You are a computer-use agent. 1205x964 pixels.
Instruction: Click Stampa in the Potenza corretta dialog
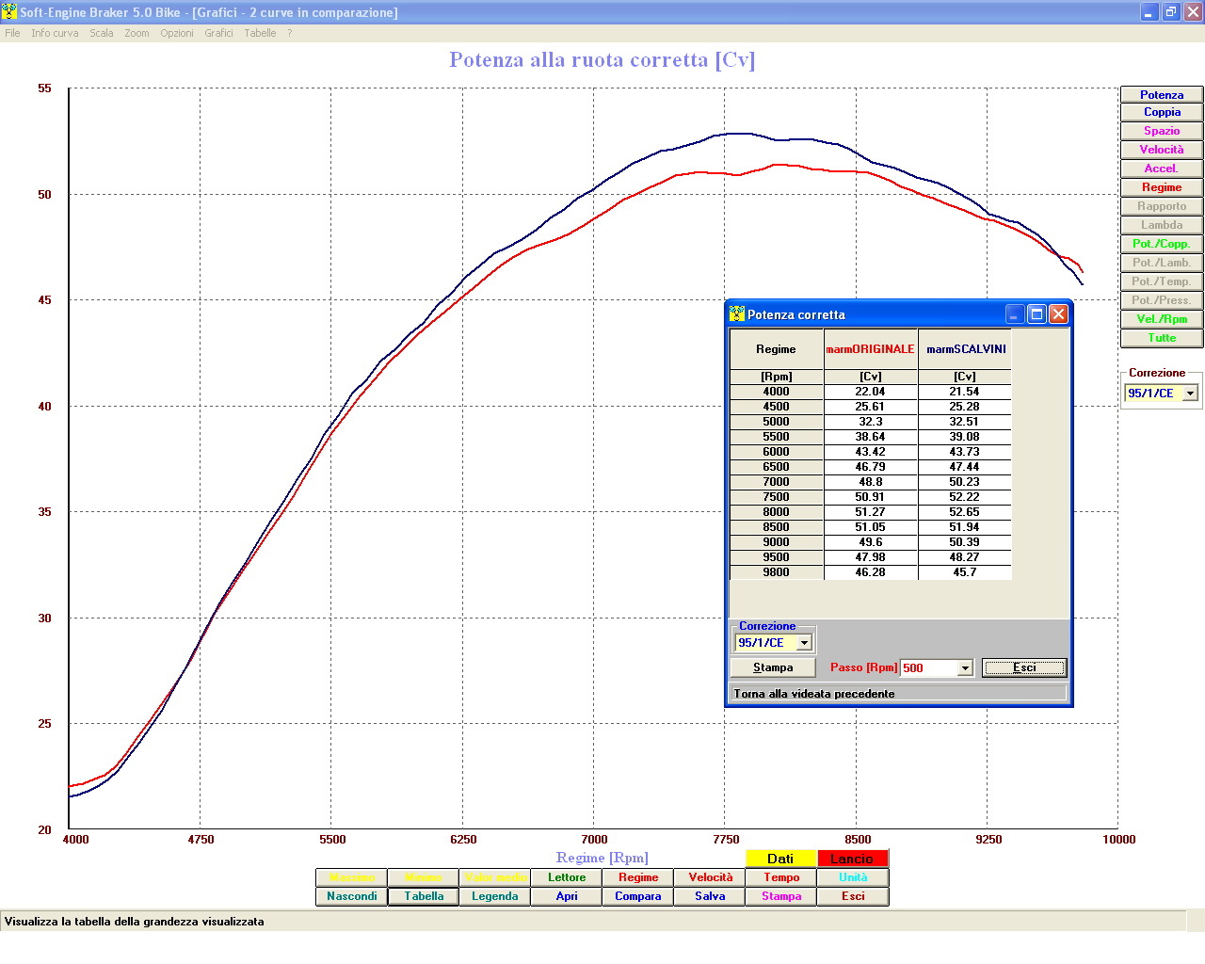pyautogui.click(x=773, y=667)
